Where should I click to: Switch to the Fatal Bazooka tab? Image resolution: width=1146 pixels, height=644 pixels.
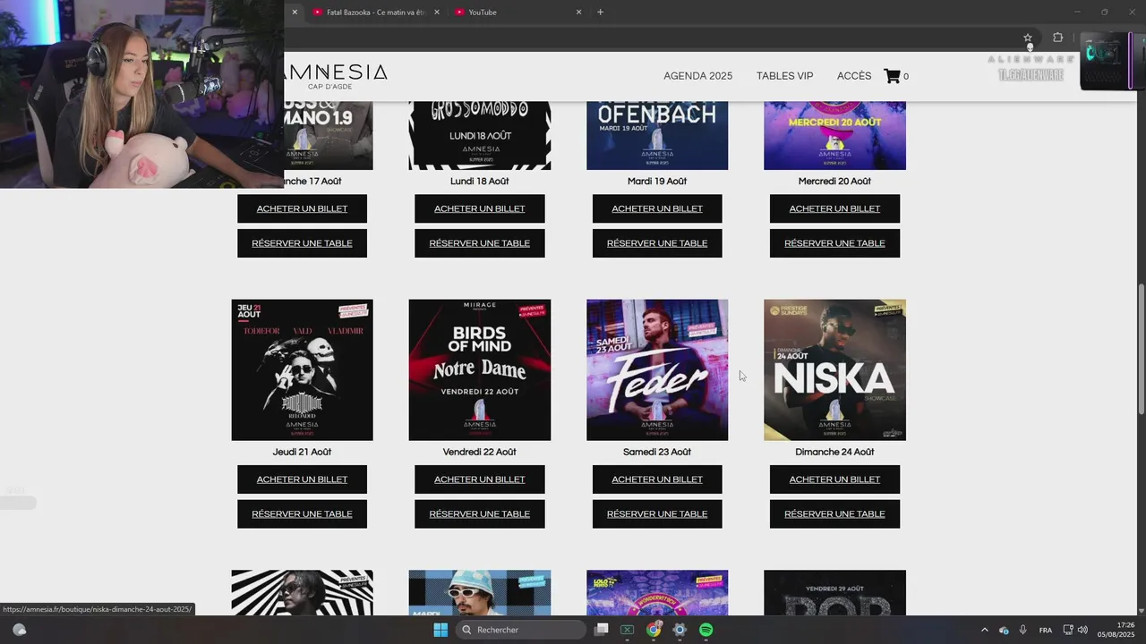[375, 12]
